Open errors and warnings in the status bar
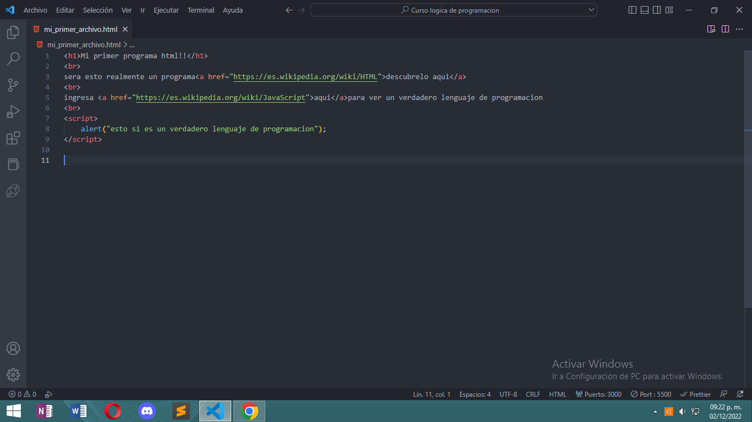 click(x=23, y=394)
